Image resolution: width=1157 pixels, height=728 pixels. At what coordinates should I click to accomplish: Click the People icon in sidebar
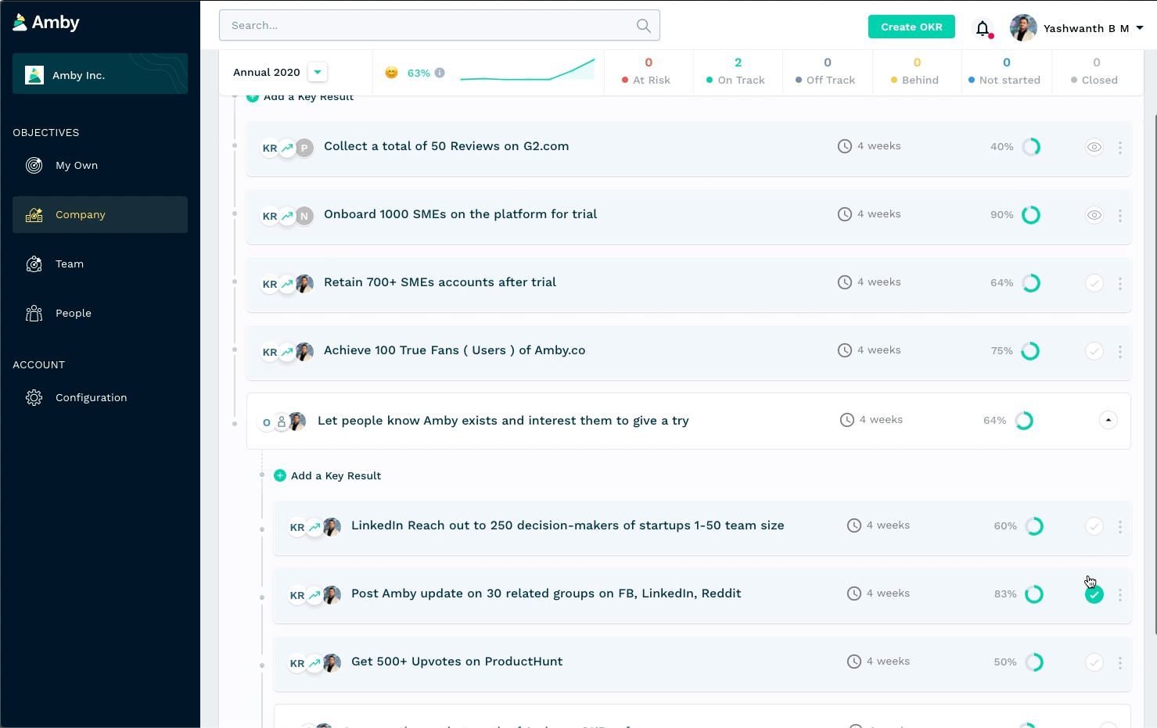[34, 314]
